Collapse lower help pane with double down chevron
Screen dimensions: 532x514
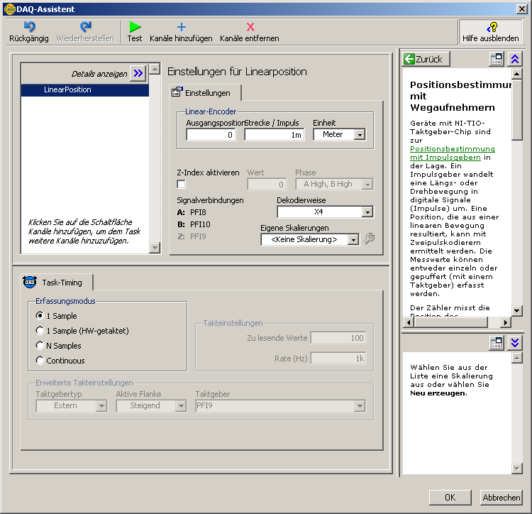tap(515, 343)
